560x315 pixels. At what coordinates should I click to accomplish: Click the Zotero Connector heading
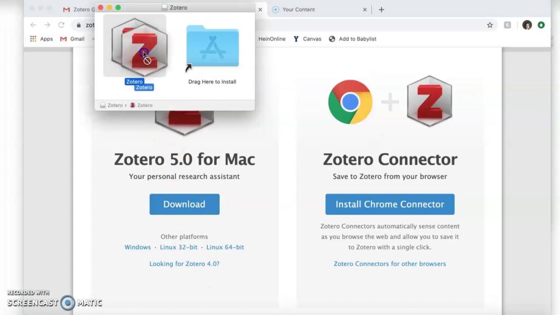pyautogui.click(x=390, y=159)
